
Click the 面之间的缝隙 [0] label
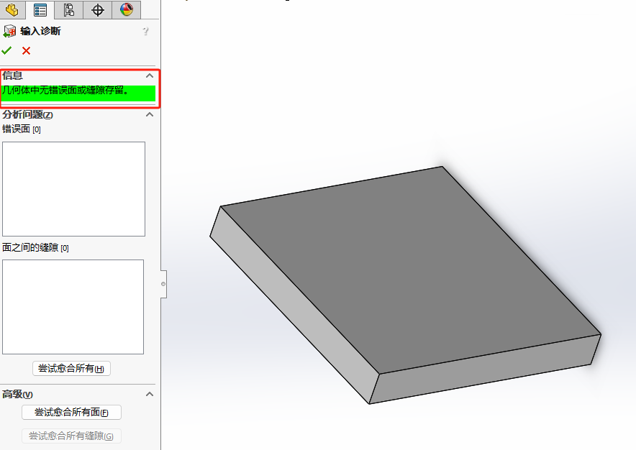click(x=36, y=248)
